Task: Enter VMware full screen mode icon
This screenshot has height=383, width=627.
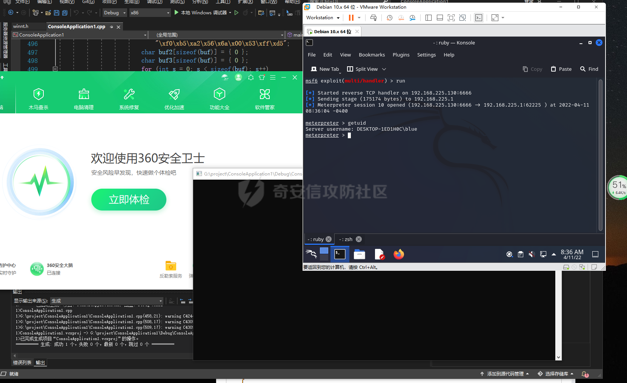Action: coord(451,18)
